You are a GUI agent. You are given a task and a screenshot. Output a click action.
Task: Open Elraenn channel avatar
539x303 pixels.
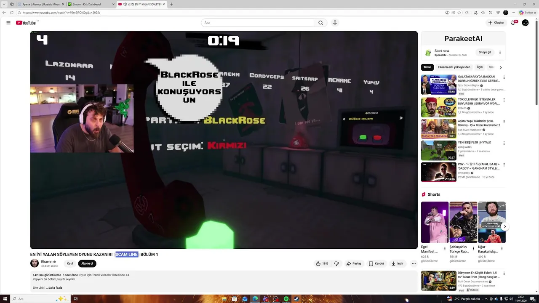pos(35,263)
